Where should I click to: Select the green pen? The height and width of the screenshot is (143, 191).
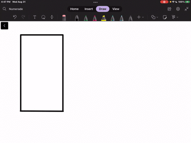[86, 18]
